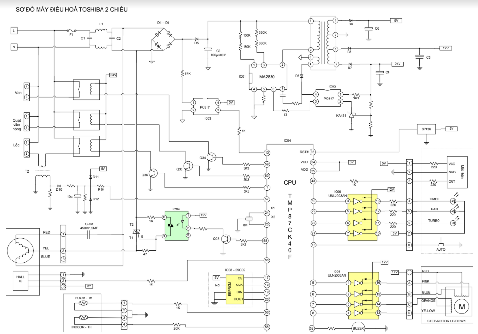Select the green IC04 opto-triac block
The image size is (478, 334).
(176, 226)
